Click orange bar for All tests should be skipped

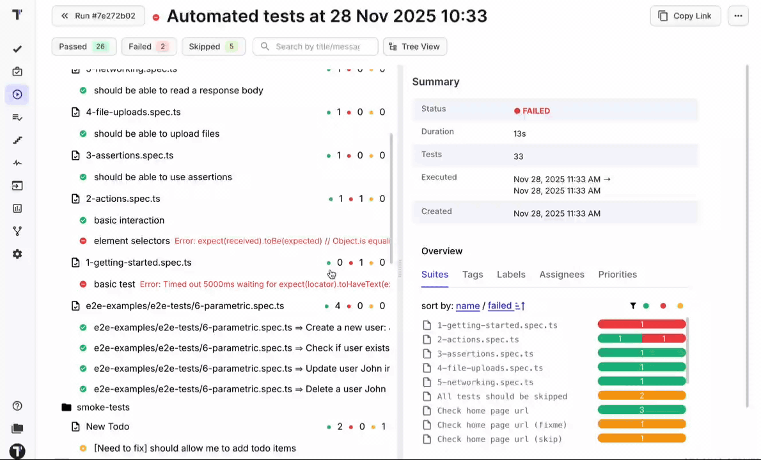tap(641, 395)
